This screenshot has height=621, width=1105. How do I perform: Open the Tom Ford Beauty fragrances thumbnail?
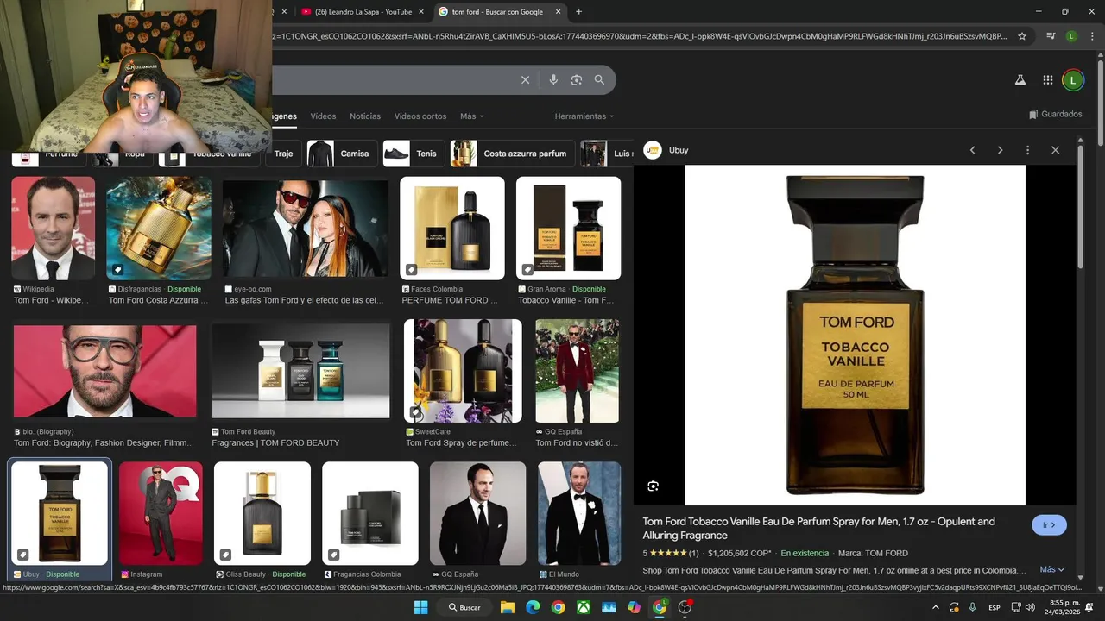(x=301, y=371)
